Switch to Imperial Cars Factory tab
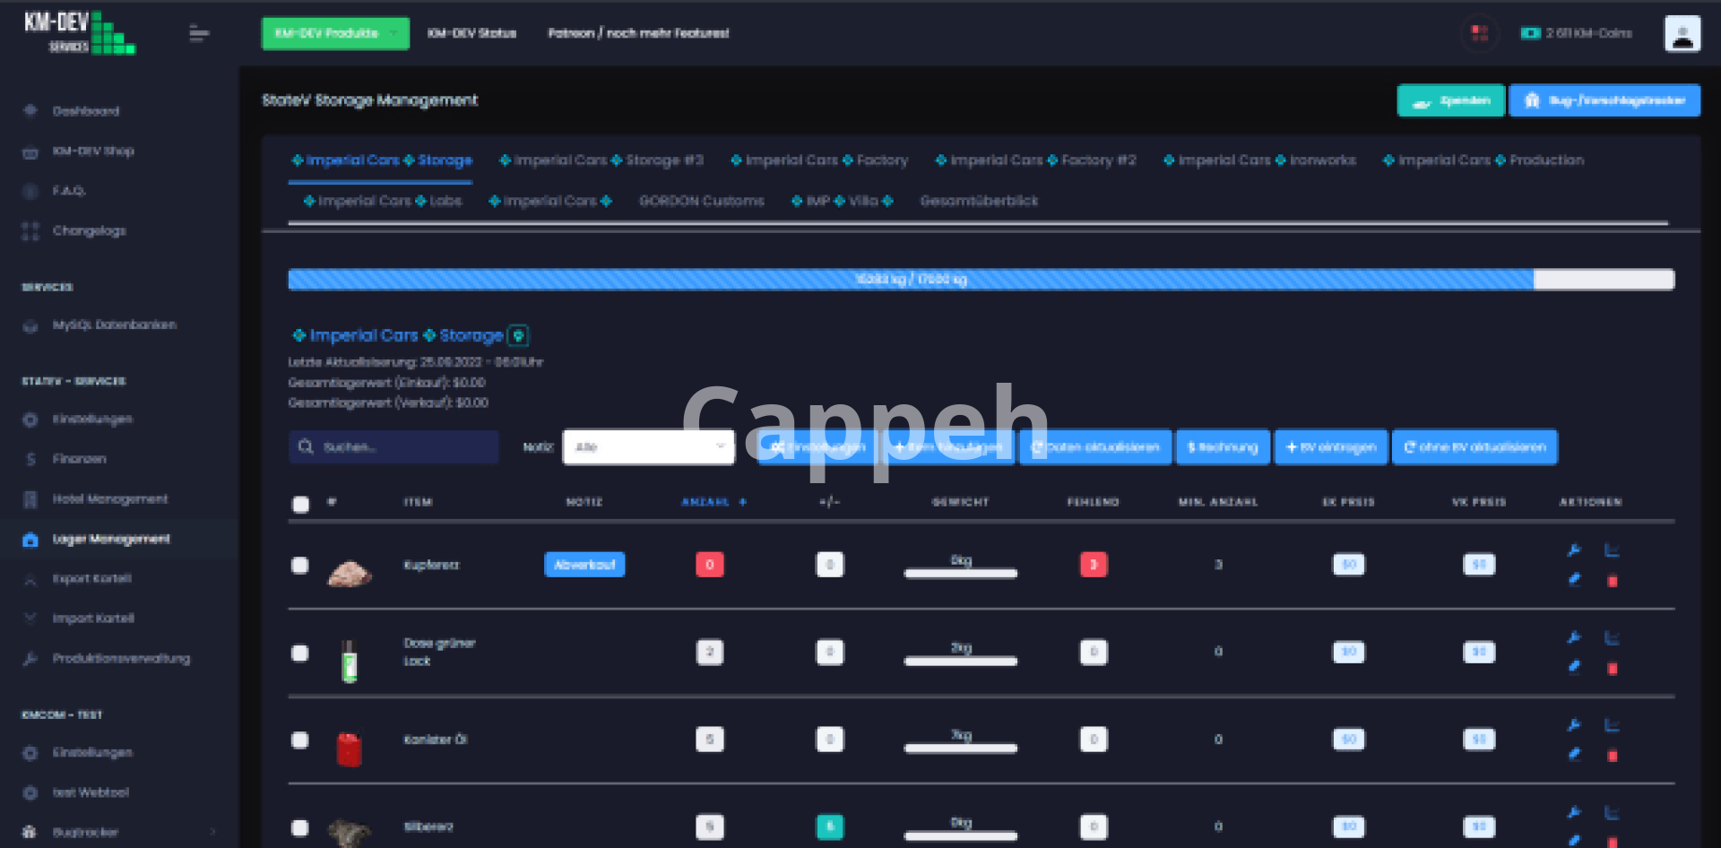This screenshot has height=848, width=1721. tap(819, 160)
